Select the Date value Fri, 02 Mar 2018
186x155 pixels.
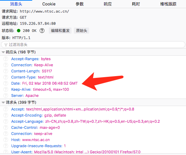(50, 83)
